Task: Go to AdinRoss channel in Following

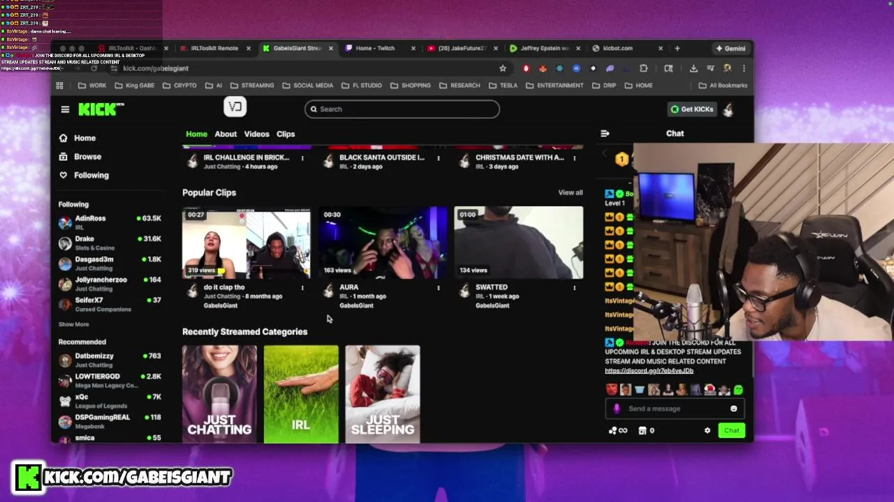Action: [110, 222]
